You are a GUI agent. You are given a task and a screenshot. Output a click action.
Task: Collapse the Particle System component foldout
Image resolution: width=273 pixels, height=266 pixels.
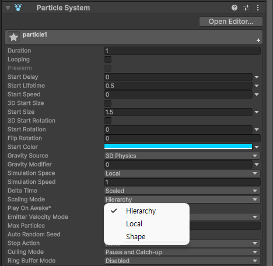coord(8,8)
